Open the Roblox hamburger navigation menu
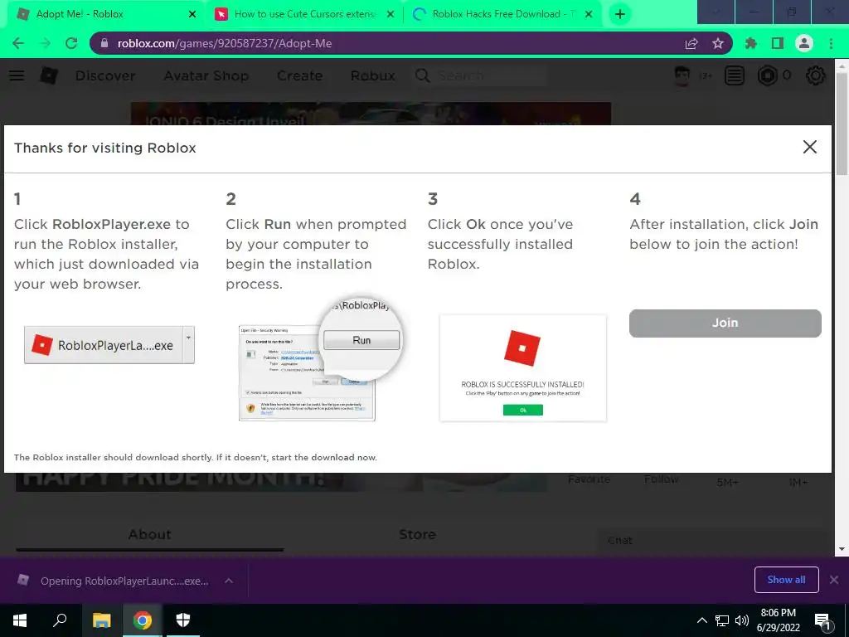 pos(17,75)
